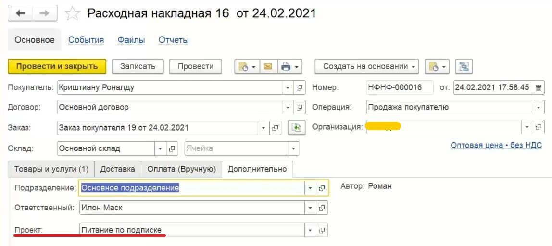The image size is (552, 246).
Task: Open Подразделение record with open-form icon
Action: (321, 188)
